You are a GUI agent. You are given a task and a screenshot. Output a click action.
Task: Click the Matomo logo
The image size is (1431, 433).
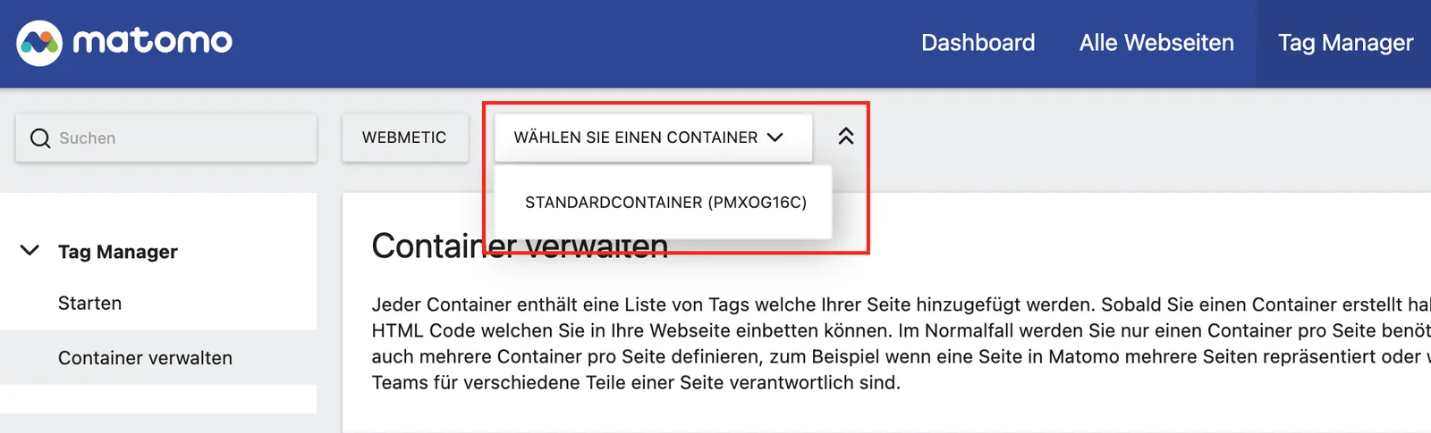(124, 42)
